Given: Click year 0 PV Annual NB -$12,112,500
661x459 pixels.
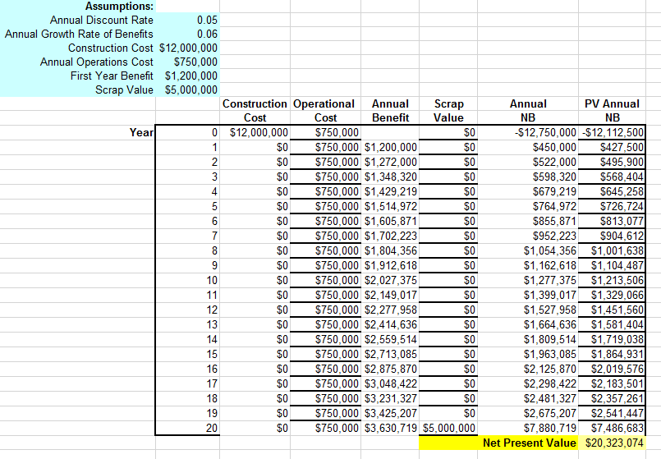Looking at the screenshot, I should click(x=613, y=133).
